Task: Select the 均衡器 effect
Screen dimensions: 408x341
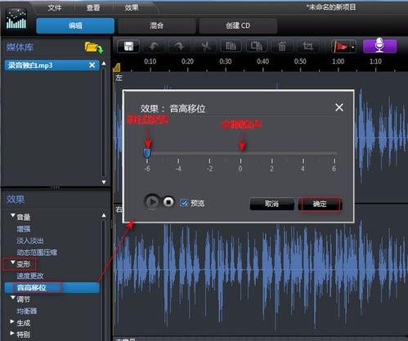Action: (27, 311)
